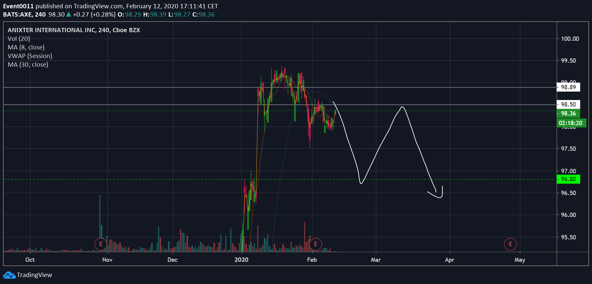The width and height of the screenshot is (592, 284).
Task: Click the 96.50 price axis label
Action: coord(568,193)
